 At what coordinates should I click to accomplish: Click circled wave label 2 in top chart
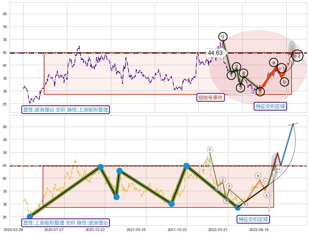[x=236, y=67]
